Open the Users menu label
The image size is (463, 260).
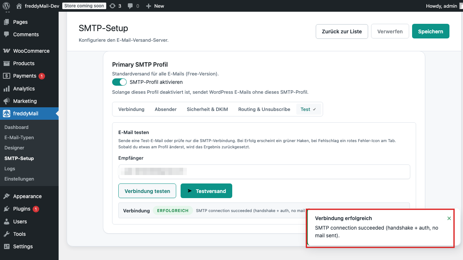(20, 222)
